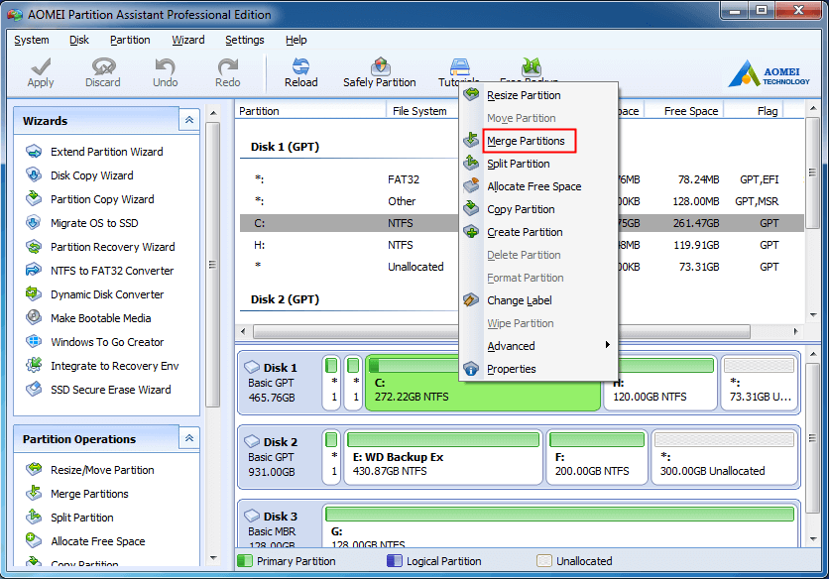Click the Unallocated legend swatch
The height and width of the screenshot is (579, 829).
click(x=544, y=560)
